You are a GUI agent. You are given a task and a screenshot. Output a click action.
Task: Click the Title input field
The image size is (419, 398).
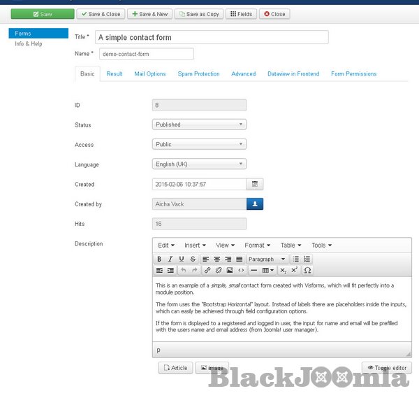212,37
